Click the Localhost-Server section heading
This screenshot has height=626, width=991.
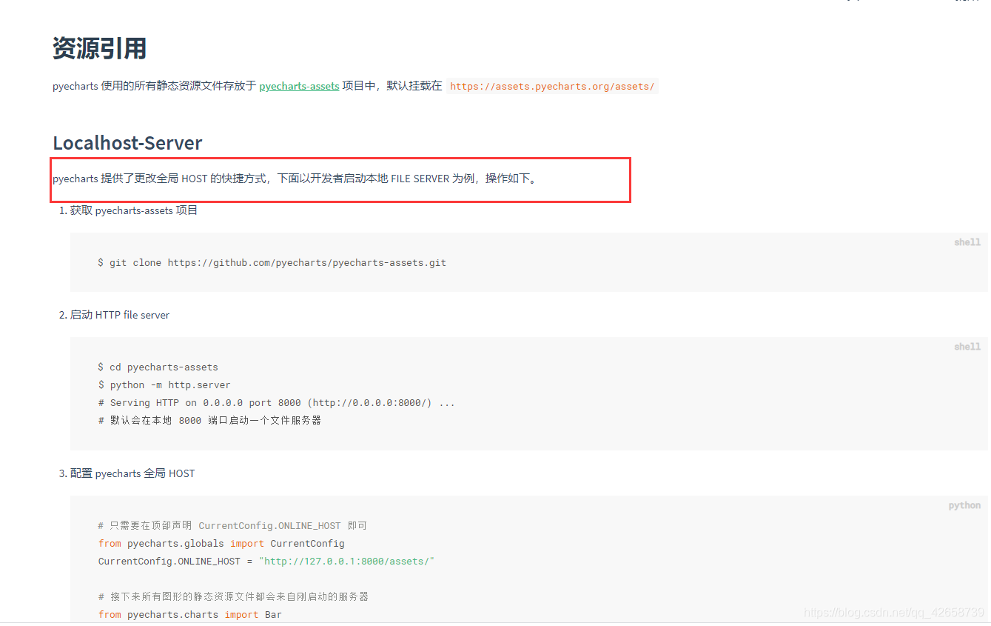127,143
